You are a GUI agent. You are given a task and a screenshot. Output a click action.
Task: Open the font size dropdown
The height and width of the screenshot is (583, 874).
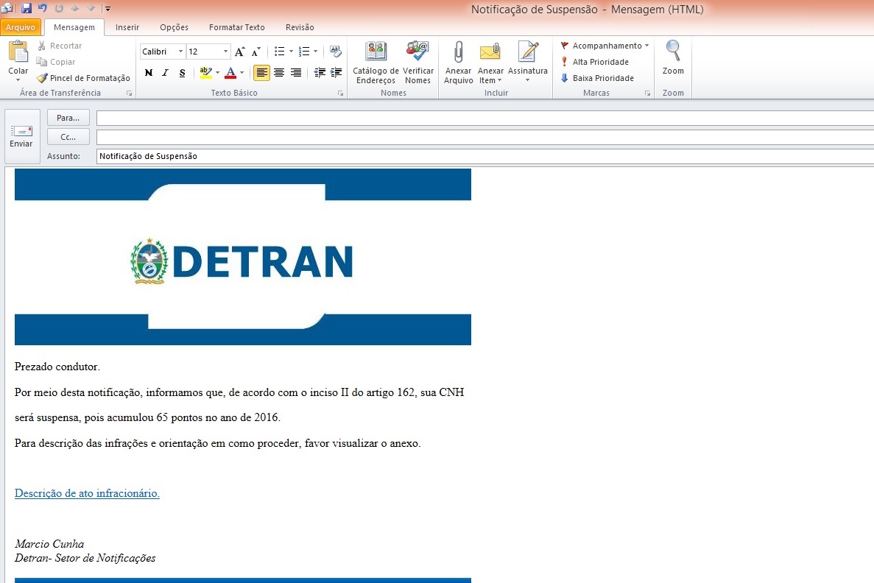[225, 52]
